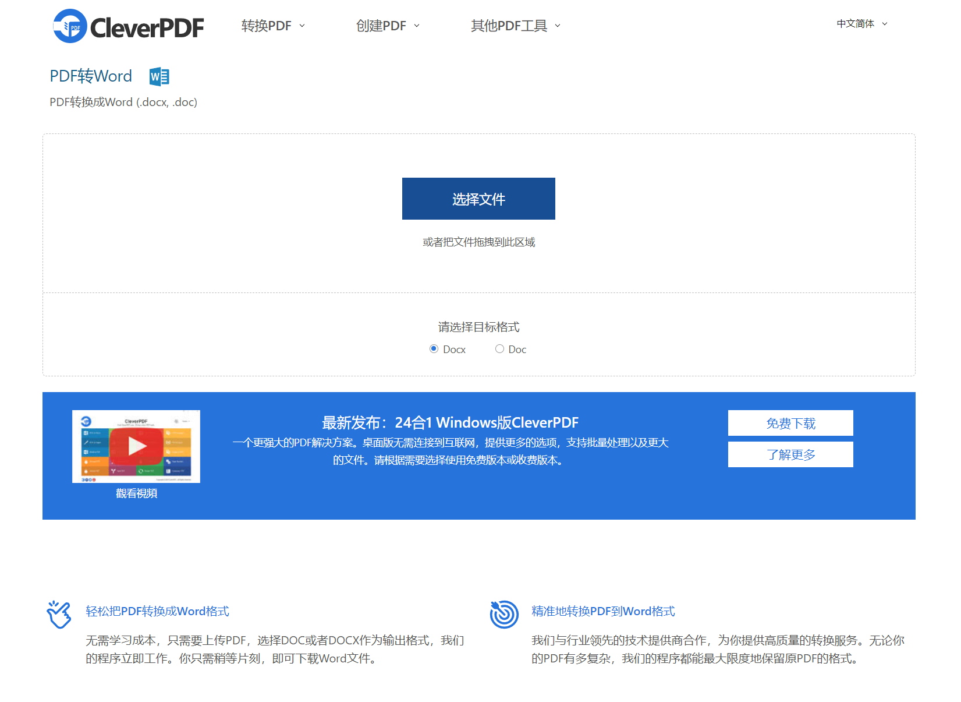Select the Doc output format
The image size is (961, 702).
pos(499,348)
